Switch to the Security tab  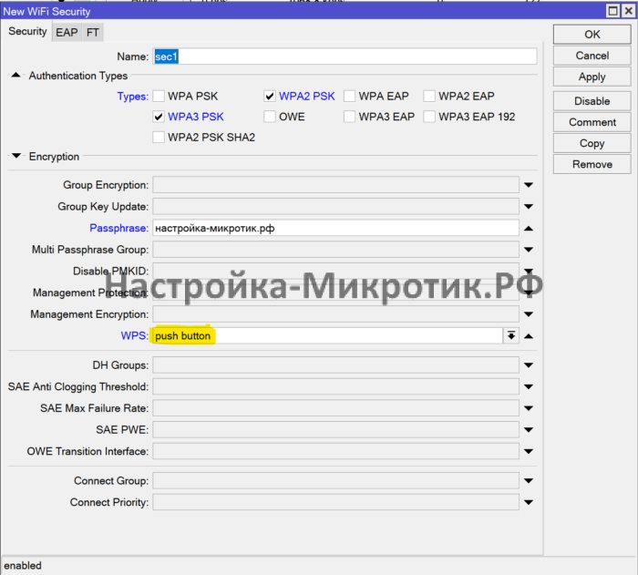pyautogui.click(x=27, y=32)
